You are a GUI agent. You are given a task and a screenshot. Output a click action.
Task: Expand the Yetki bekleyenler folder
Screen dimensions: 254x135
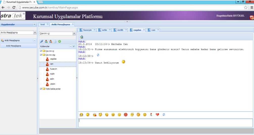coord(41,89)
